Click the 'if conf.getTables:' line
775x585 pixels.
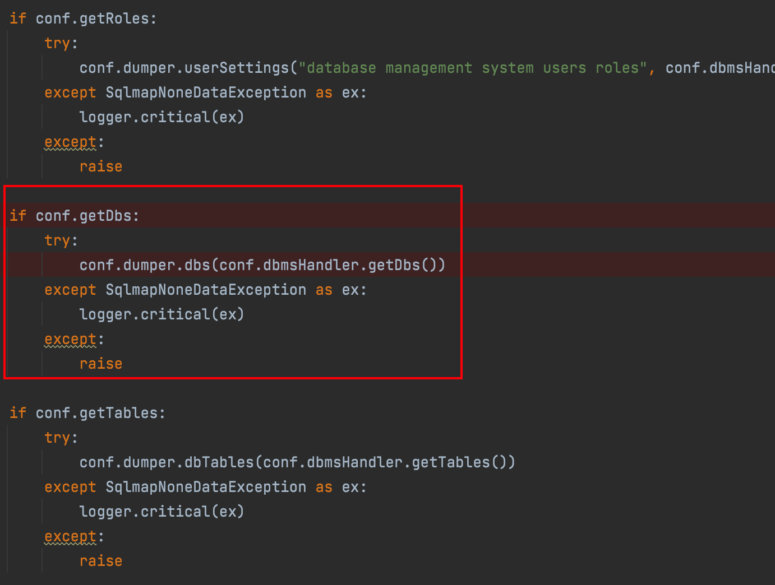point(87,413)
